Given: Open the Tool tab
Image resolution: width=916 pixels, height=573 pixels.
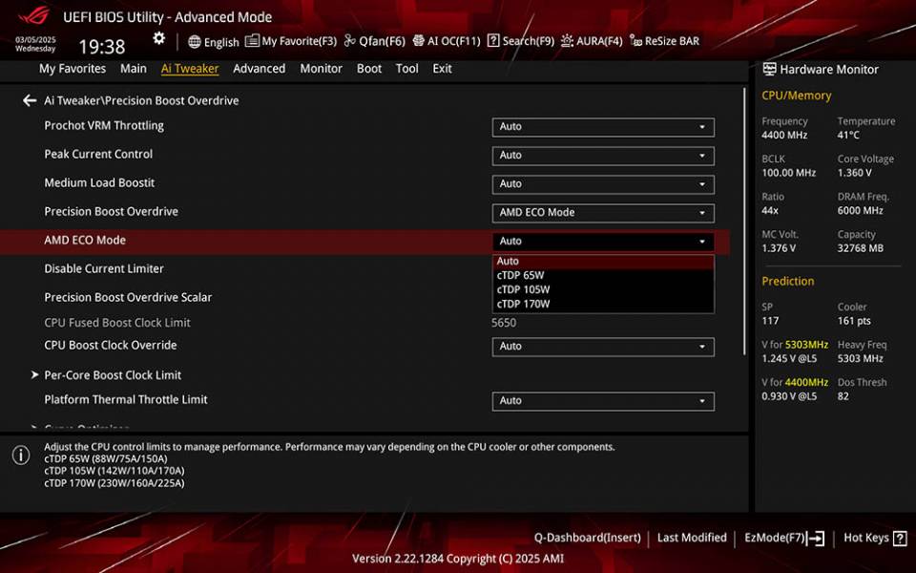Looking at the screenshot, I should (x=407, y=69).
